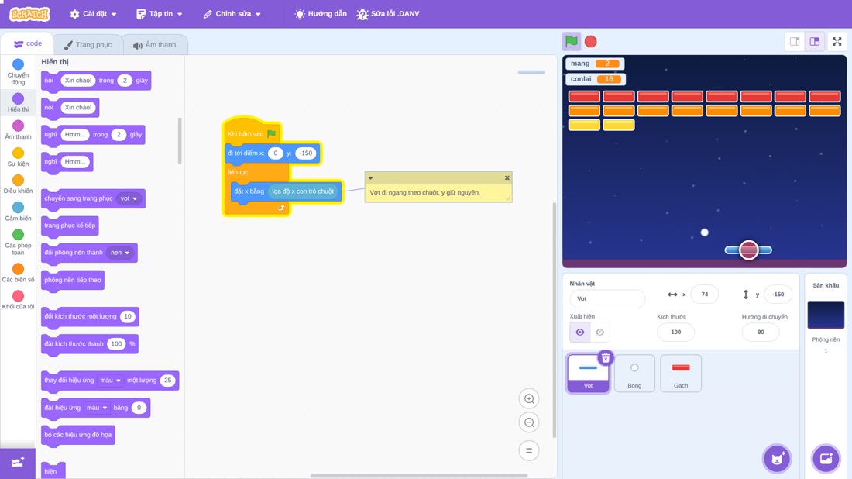Click the Scratch logo

click(x=30, y=14)
